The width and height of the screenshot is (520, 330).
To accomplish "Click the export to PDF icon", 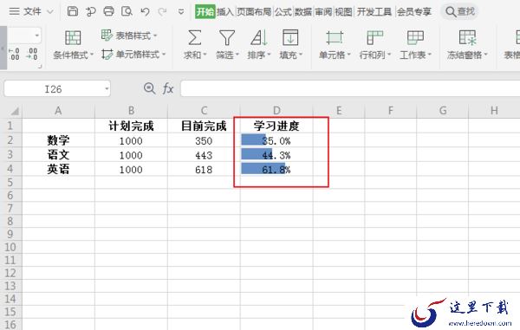I will click(90, 11).
